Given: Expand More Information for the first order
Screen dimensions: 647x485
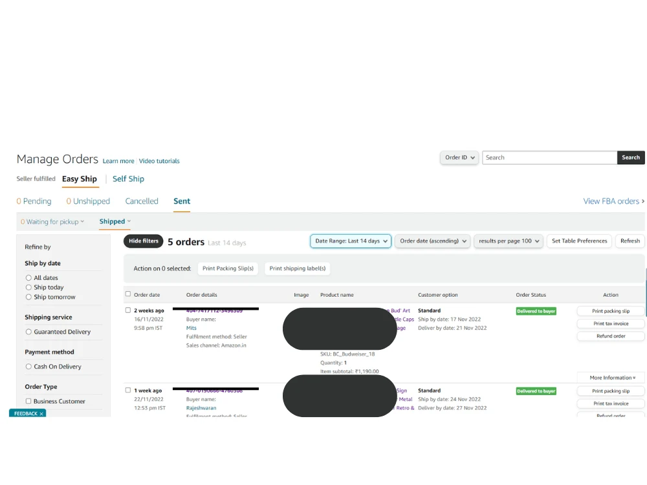Looking at the screenshot, I should 612,378.
